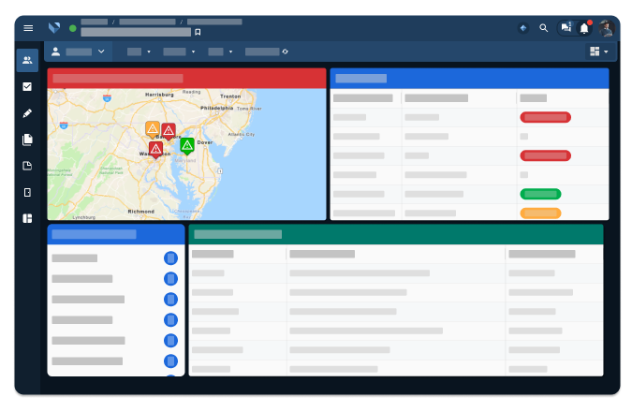Click the blue circle button in fourth list row
Screen dimensions: 632x412
click(x=171, y=320)
